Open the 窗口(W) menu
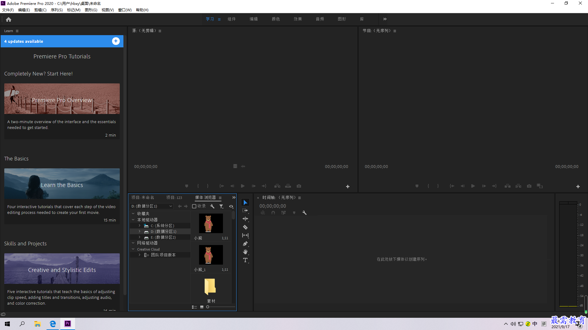The width and height of the screenshot is (588, 330). (x=125, y=10)
